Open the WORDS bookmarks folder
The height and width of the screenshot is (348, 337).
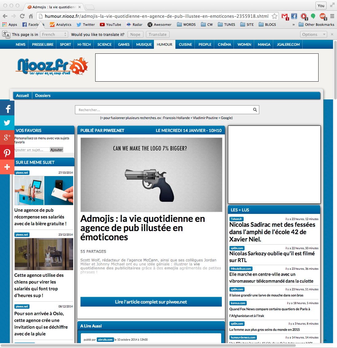point(186,25)
